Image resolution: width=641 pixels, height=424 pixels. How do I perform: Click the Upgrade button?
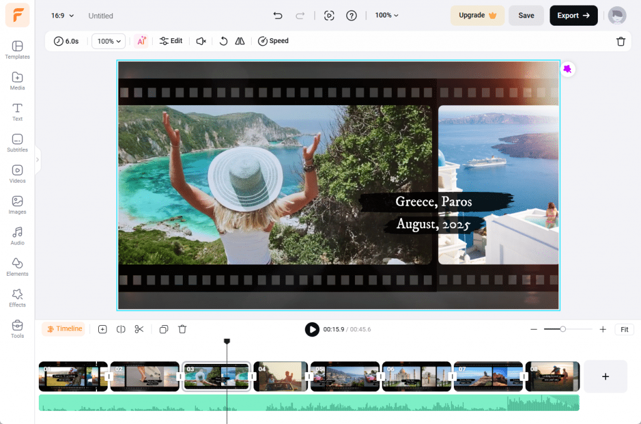477,16
